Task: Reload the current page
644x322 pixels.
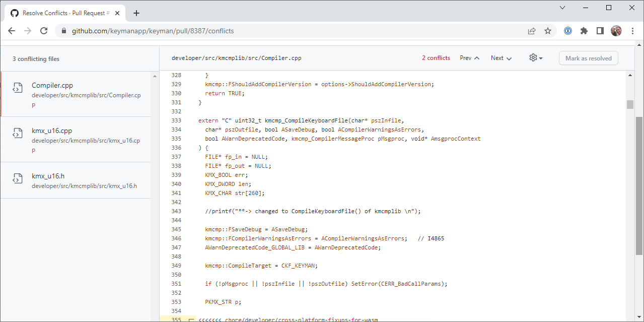Action: tap(44, 31)
